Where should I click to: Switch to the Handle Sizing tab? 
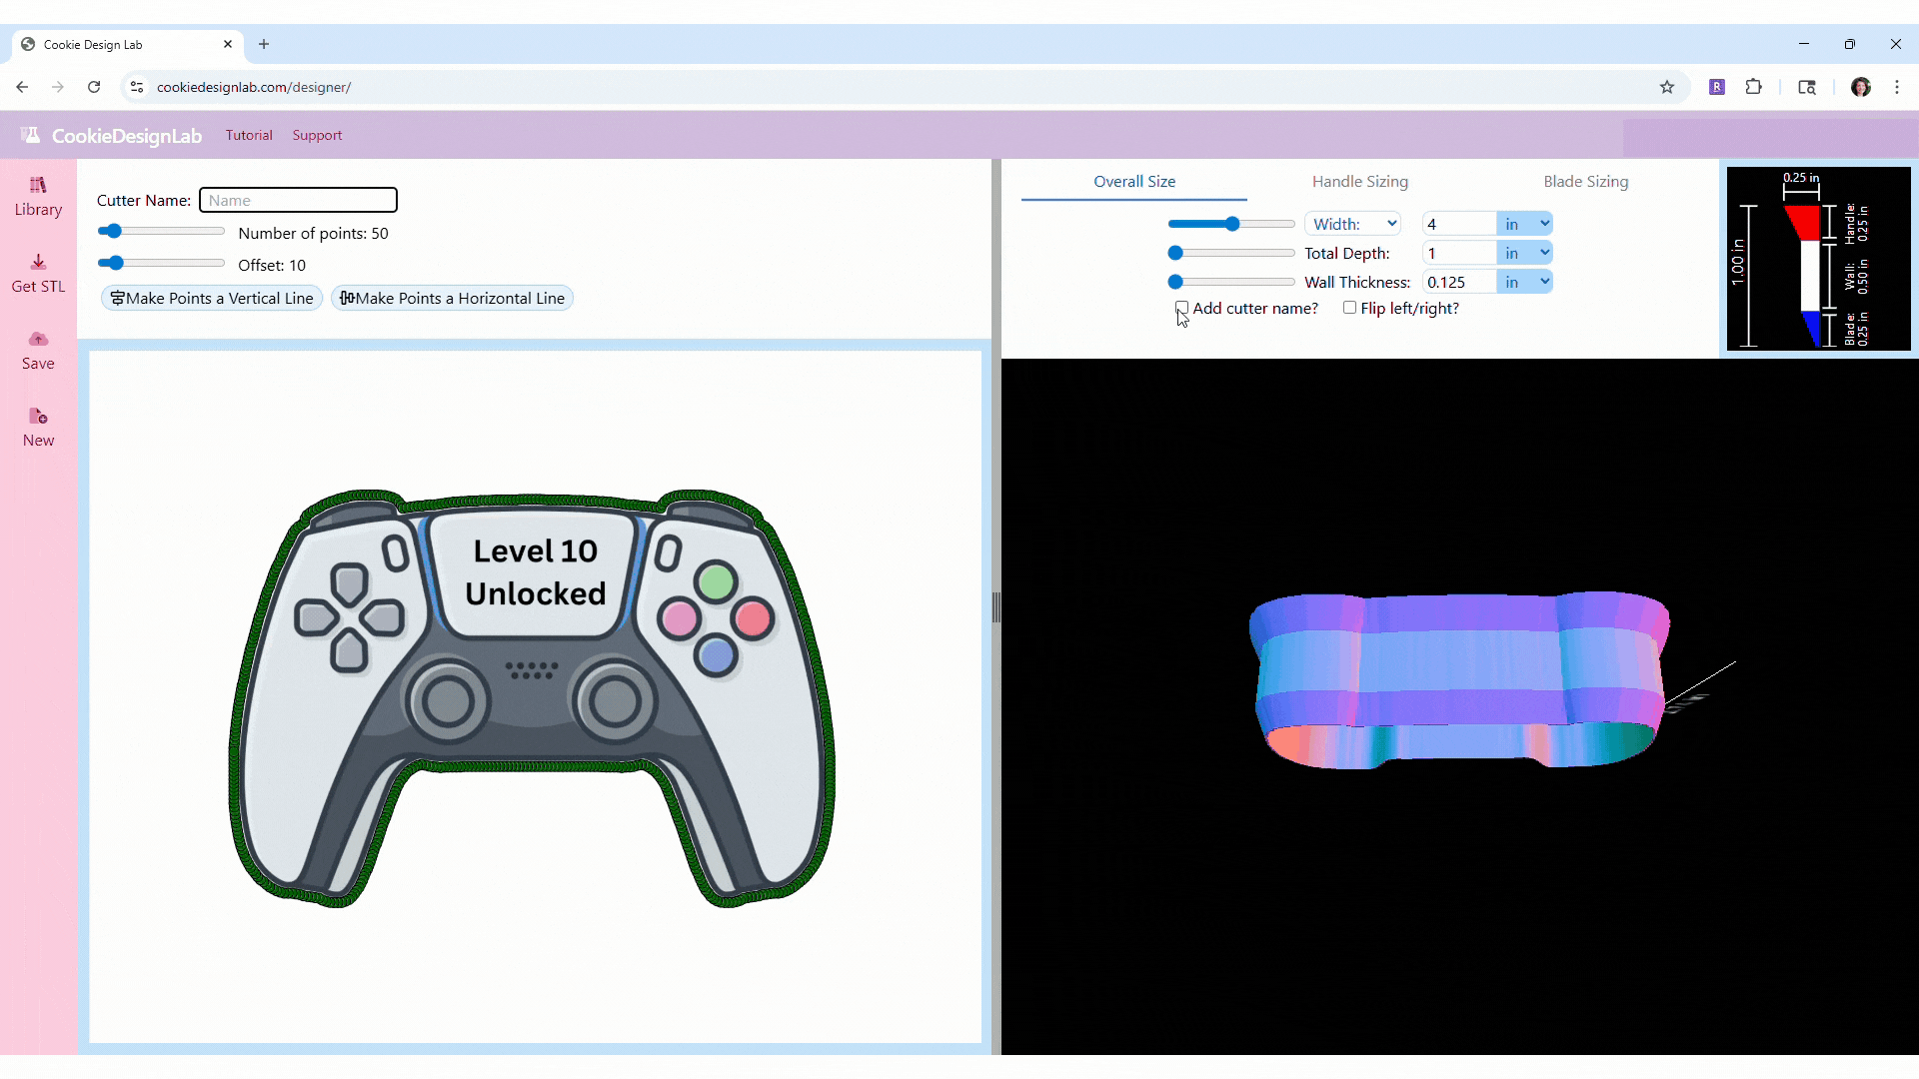coord(1360,182)
